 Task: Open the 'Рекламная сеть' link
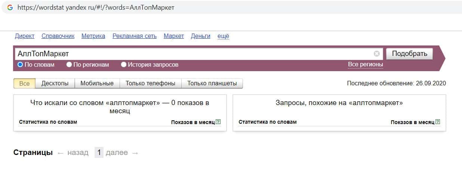coord(135,36)
